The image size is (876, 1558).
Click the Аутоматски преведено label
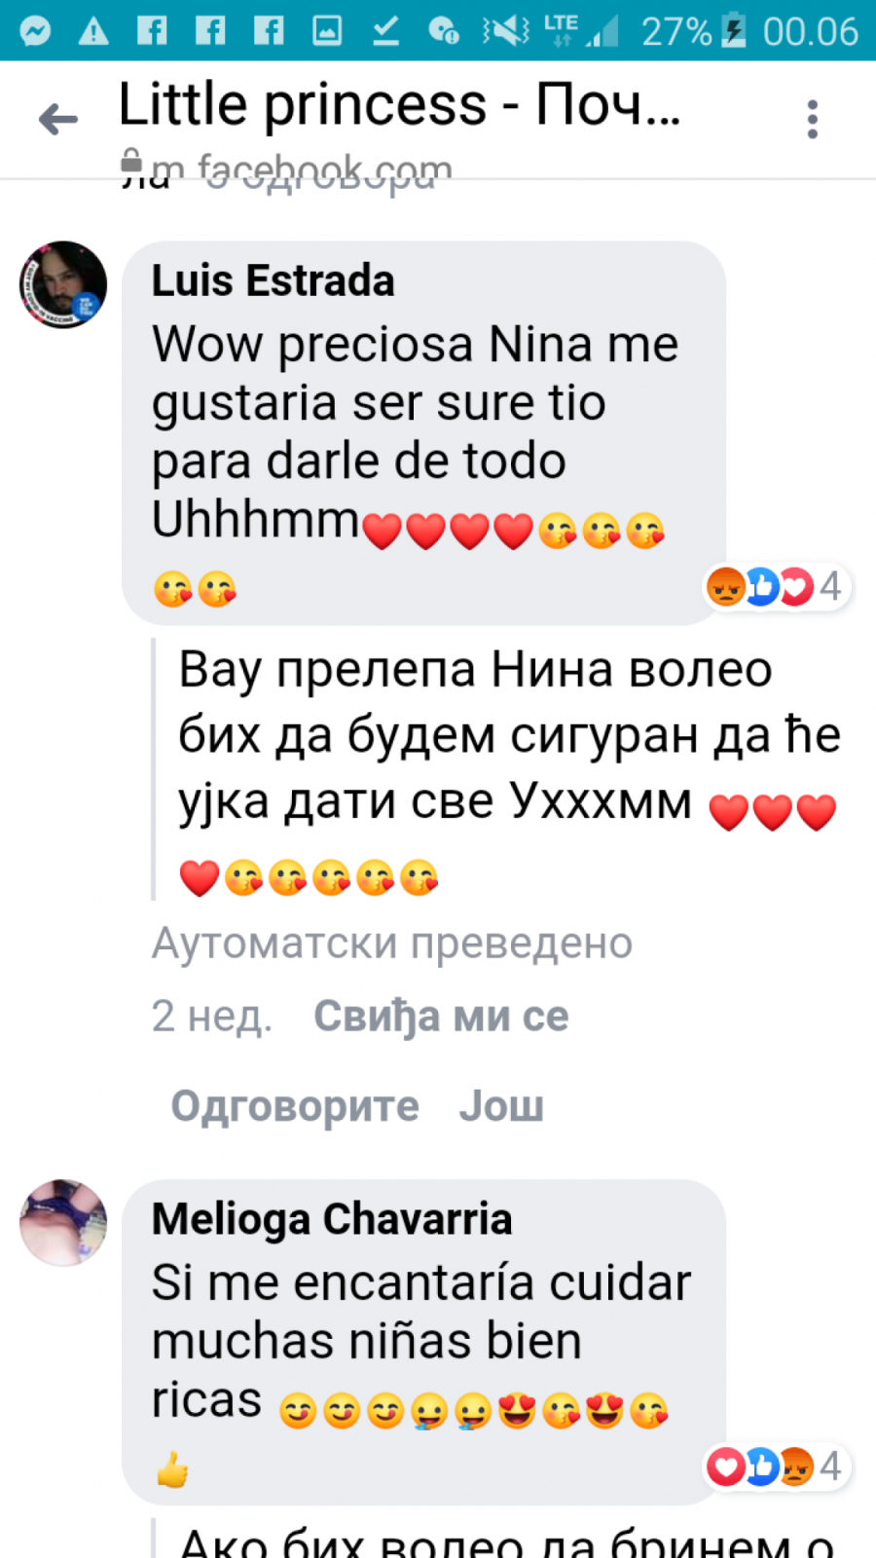392,944
